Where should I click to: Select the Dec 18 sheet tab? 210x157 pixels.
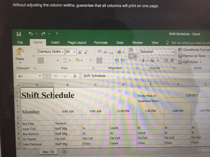(x=48, y=152)
